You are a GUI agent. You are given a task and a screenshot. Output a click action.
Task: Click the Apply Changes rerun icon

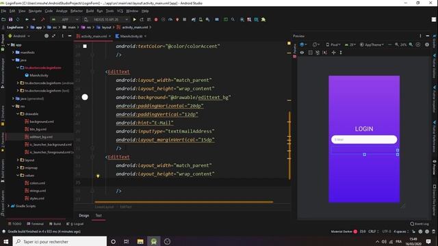coord(142,20)
